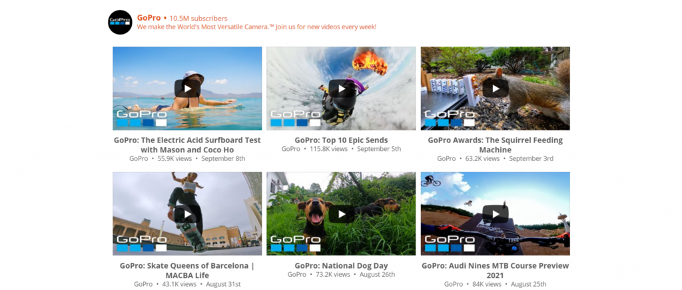The image size is (682, 290).
Task: Play the Audi Nines MTB Course video
Action: (496, 214)
